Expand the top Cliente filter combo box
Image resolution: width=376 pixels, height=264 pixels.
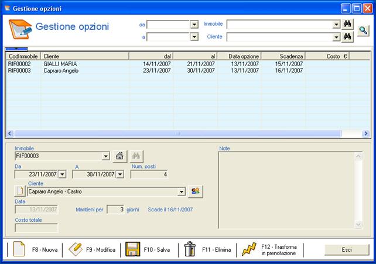(336, 37)
